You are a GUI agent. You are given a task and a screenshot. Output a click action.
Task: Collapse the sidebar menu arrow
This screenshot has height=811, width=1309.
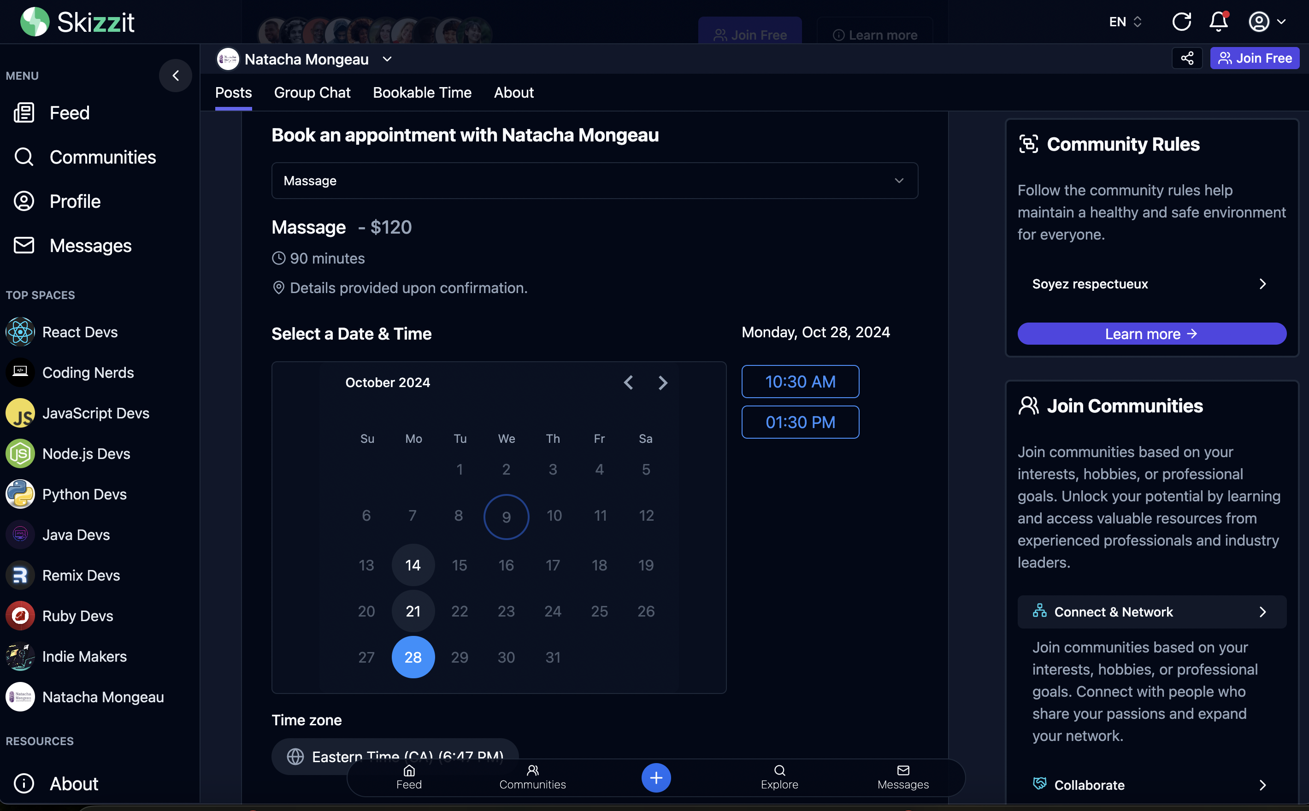tap(176, 76)
